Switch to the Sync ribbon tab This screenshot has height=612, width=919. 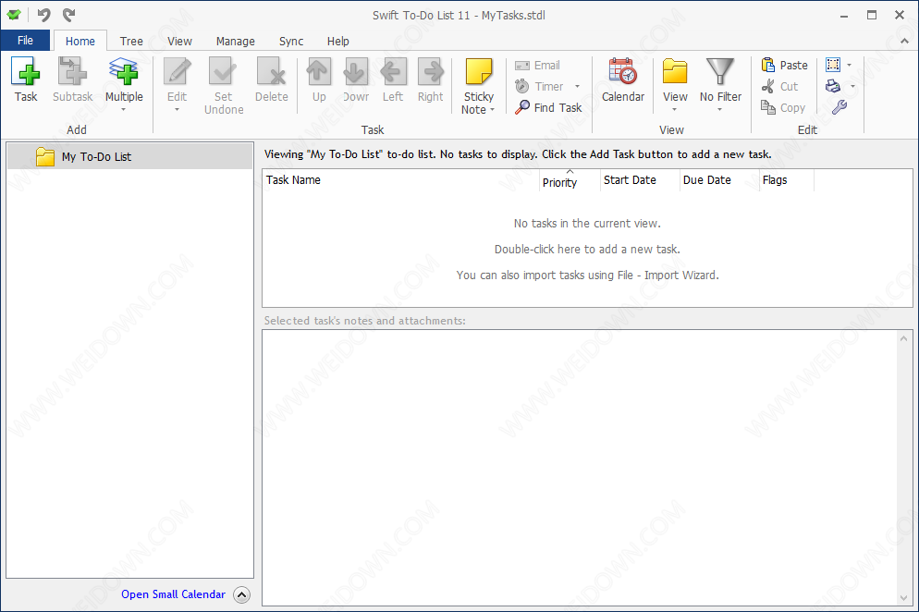coord(290,41)
